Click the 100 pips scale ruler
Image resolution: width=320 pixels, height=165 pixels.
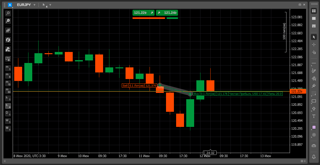tap(285, 32)
